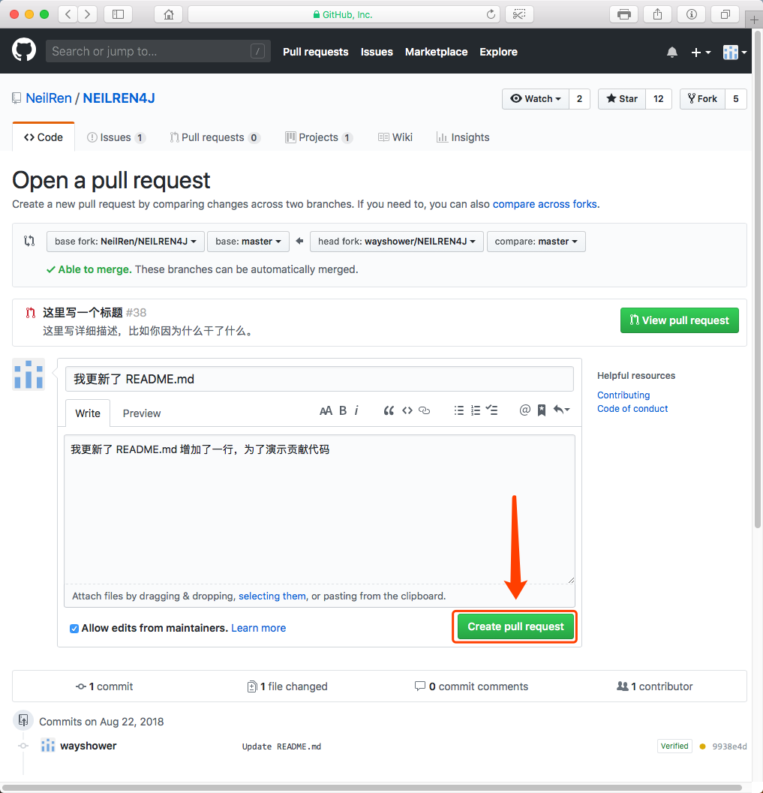
Task: Click the Create pull request button
Action: coord(515,626)
